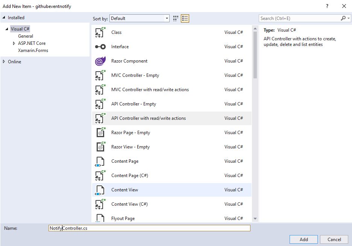Click the Cancel button
352x246 pixels.
pyautogui.click(x=334, y=239)
